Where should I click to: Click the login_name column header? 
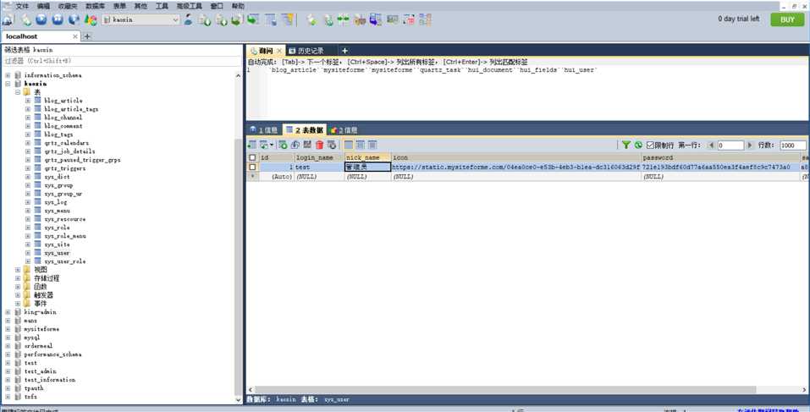319,157
